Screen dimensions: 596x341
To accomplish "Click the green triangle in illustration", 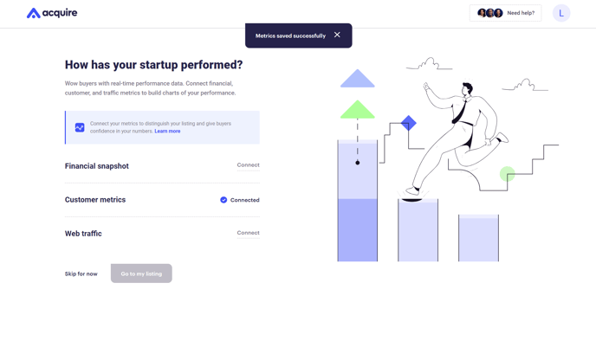I will 357,110.
